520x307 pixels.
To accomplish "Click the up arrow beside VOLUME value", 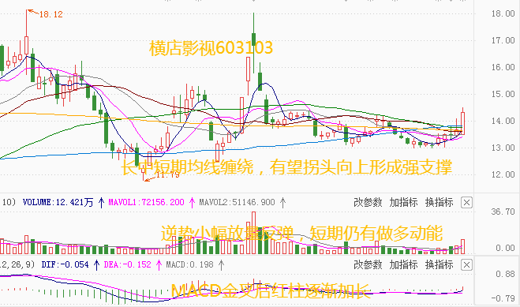I will click(102, 202).
